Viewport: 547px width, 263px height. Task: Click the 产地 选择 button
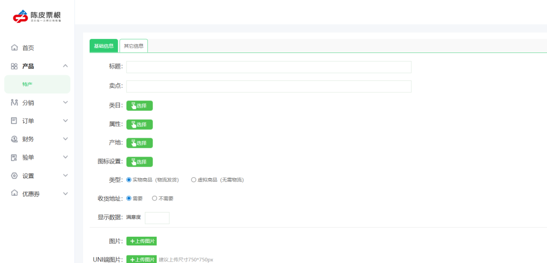tap(140, 143)
